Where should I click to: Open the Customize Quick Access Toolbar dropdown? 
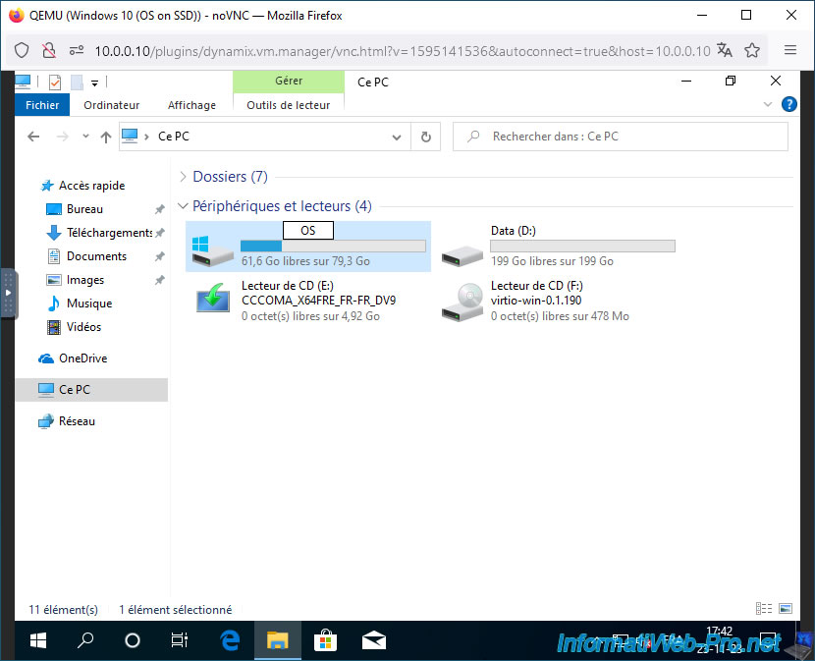pyautogui.click(x=94, y=83)
